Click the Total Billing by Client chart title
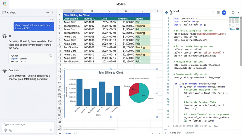Screen dimensions: 242x135 (x=111, y=73)
